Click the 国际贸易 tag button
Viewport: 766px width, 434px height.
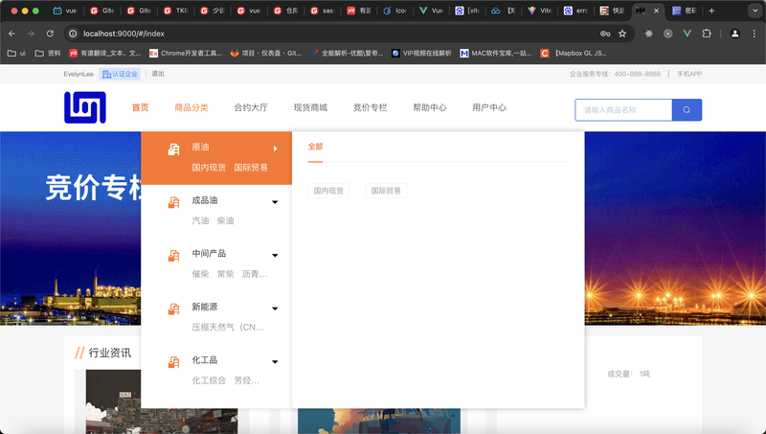(386, 191)
